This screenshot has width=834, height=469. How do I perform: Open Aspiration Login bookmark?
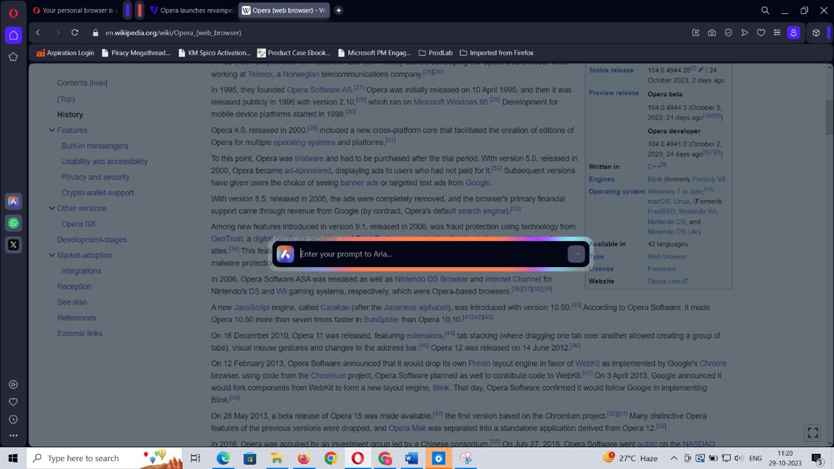[65, 53]
